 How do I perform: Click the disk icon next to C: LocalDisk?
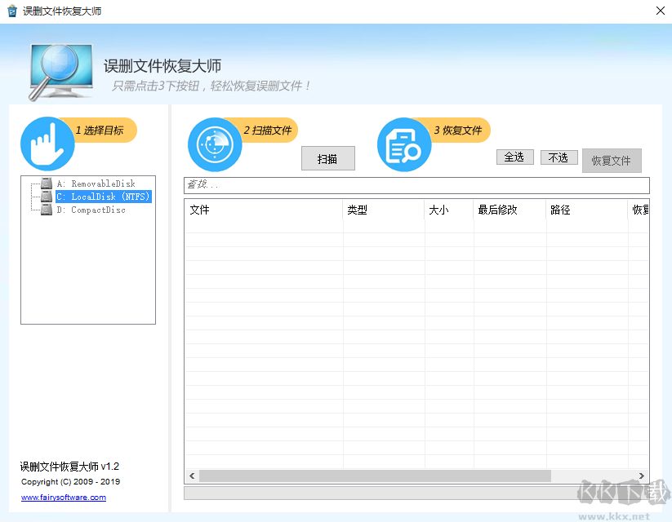click(x=45, y=197)
